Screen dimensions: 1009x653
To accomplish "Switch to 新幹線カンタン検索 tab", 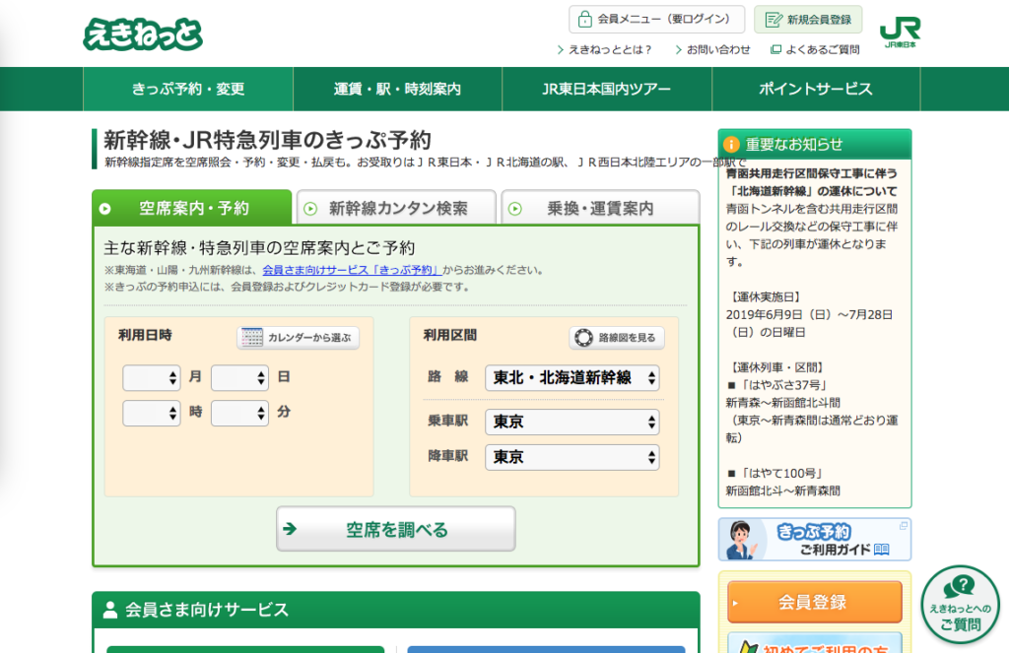I will (x=396, y=207).
